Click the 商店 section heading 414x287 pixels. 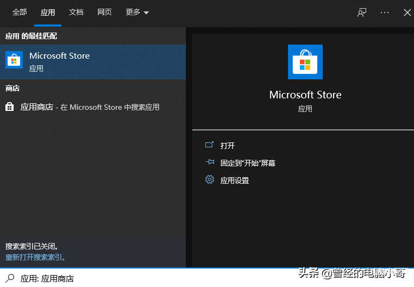click(12, 88)
